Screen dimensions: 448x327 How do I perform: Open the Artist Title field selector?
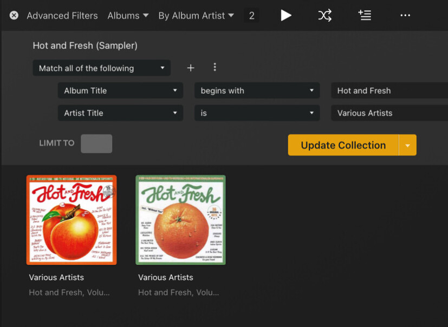click(120, 113)
